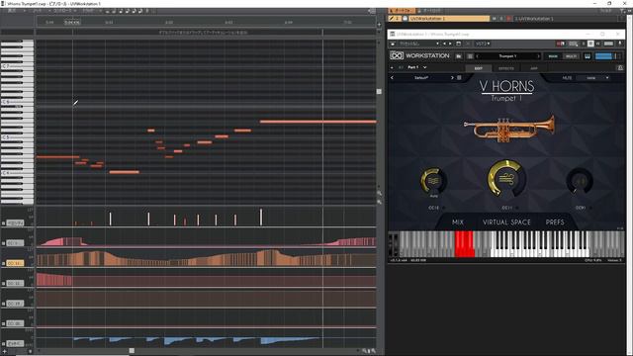Adjust the dark right-side knob
This screenshot has height=356, width=633.
pyautogui.click(x=580, y=181)
